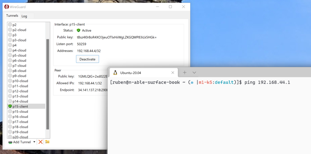Screen dimensions: 311x154
Task: Click the interface public key text
Action: (117, 37)
